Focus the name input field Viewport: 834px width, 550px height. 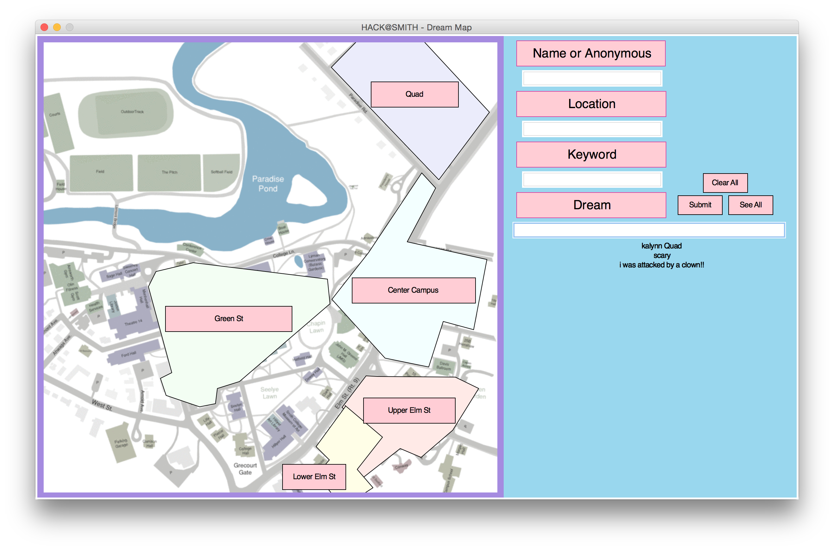[592, 79]
